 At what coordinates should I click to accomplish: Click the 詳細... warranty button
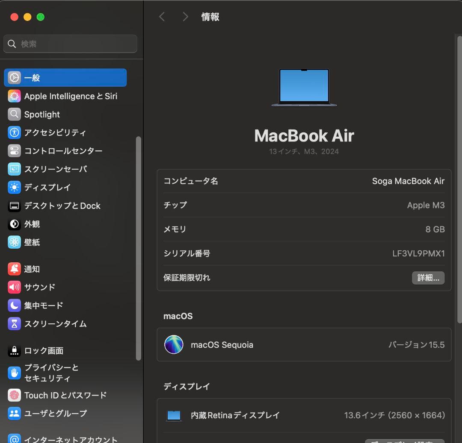point(428,278)
